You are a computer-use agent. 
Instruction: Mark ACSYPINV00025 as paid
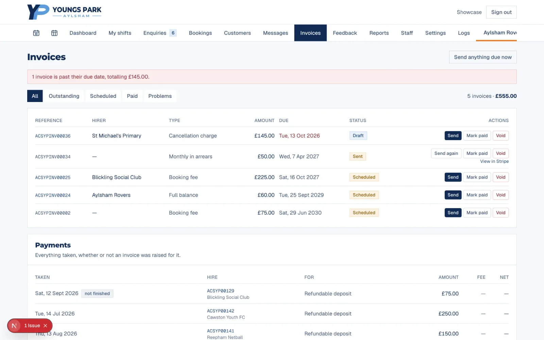(x=477, y=177)
